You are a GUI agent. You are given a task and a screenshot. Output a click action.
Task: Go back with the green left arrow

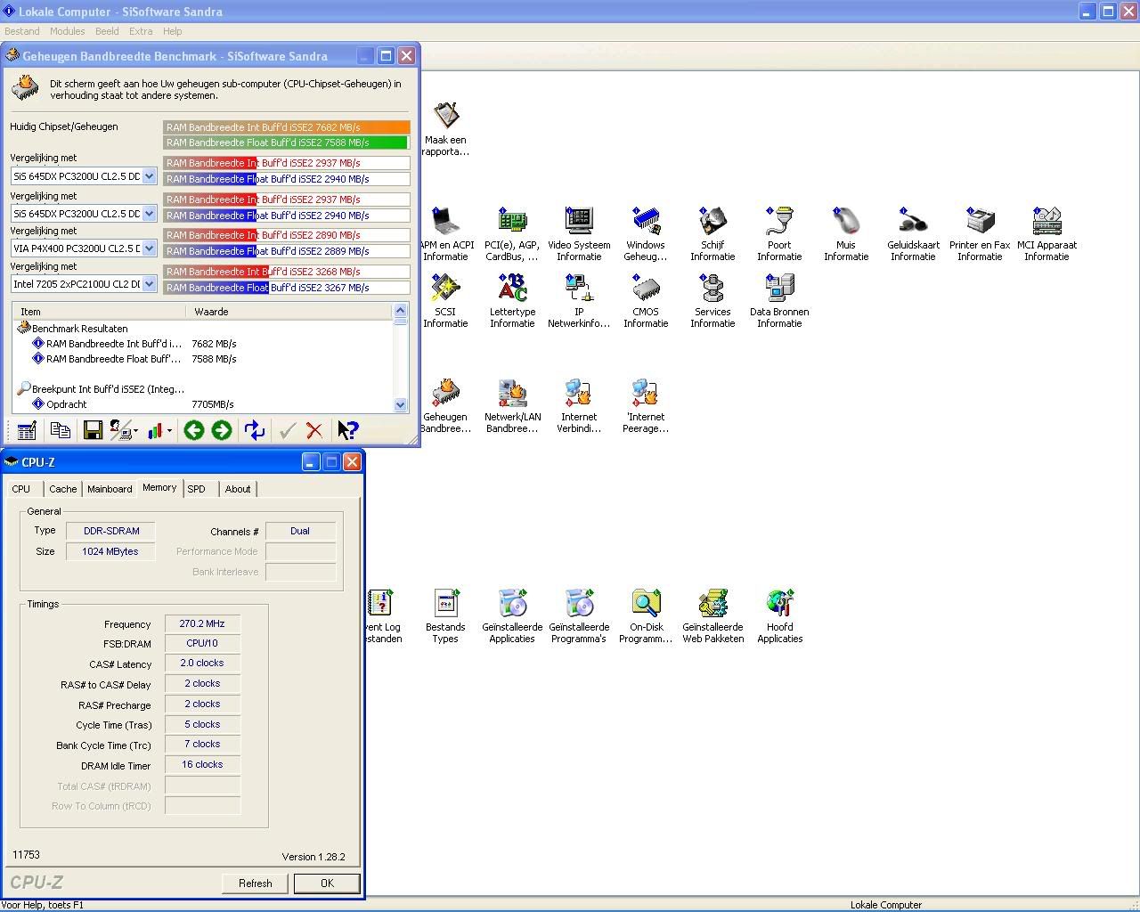193,431
